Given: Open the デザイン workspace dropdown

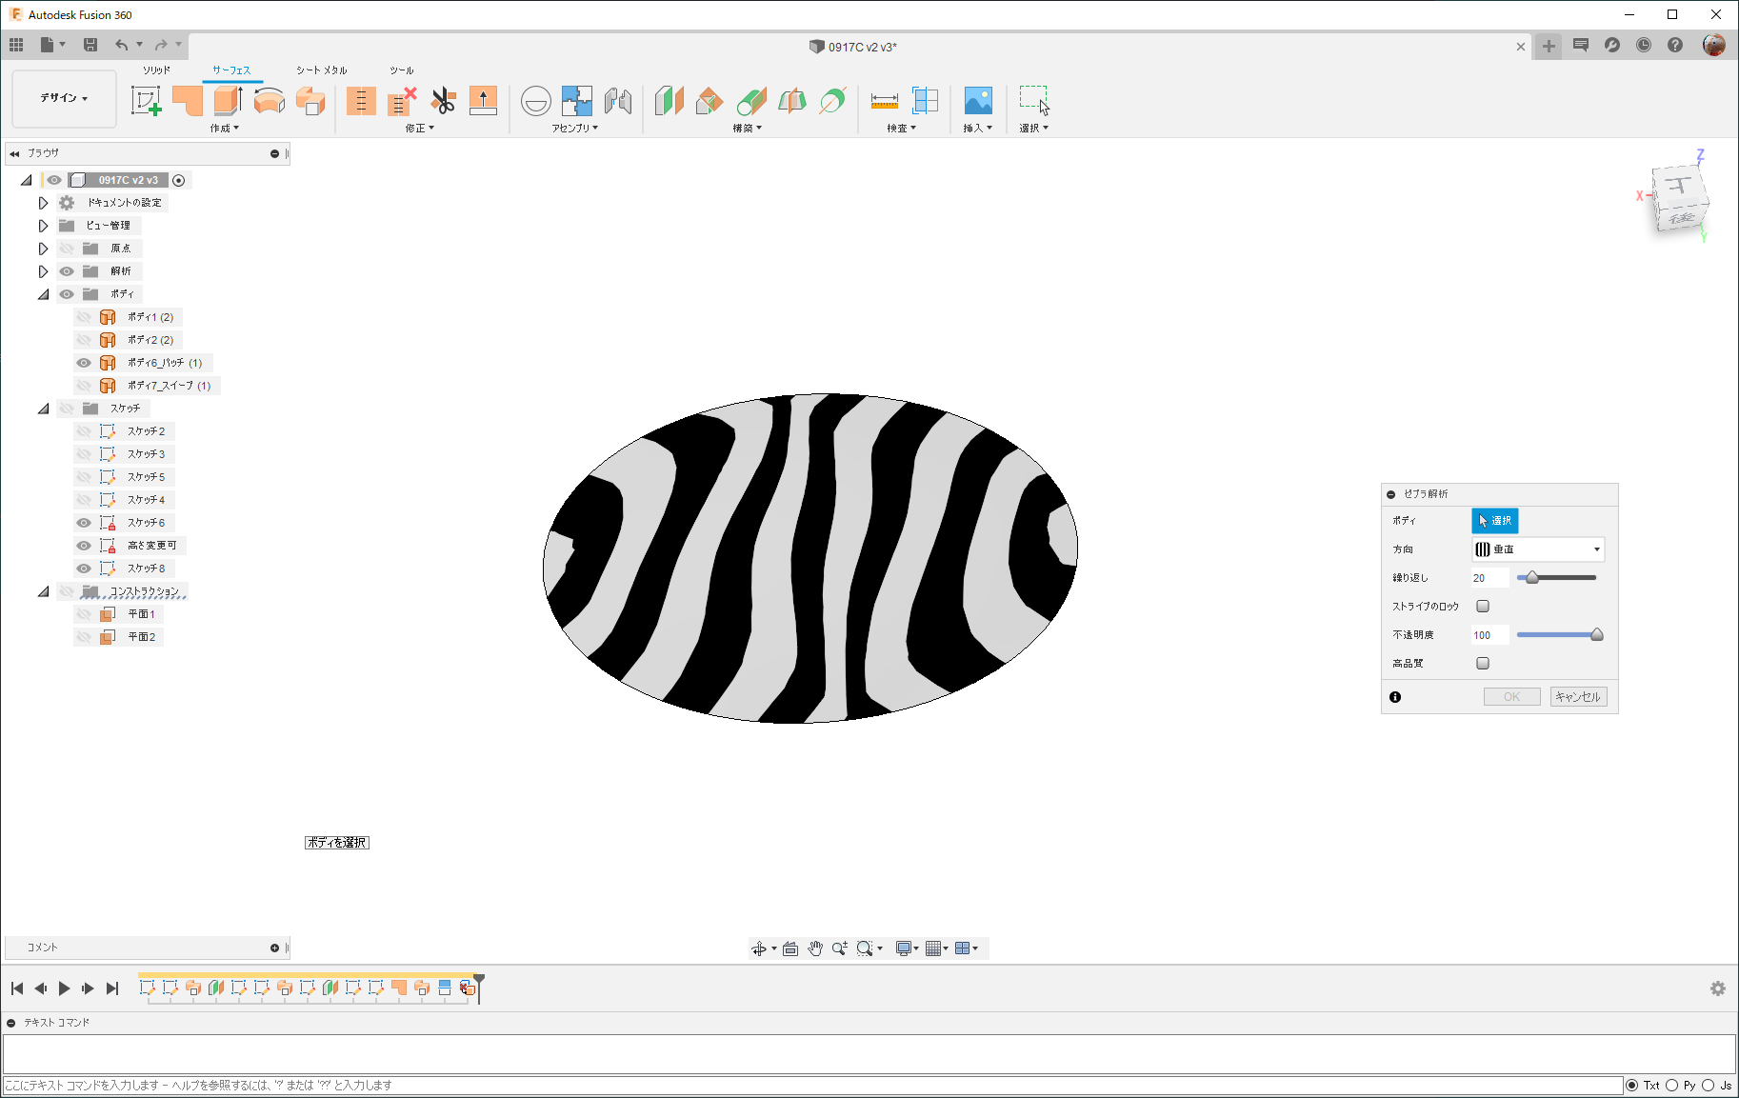Looking at the screenshot, I should [x=64, y=98].
